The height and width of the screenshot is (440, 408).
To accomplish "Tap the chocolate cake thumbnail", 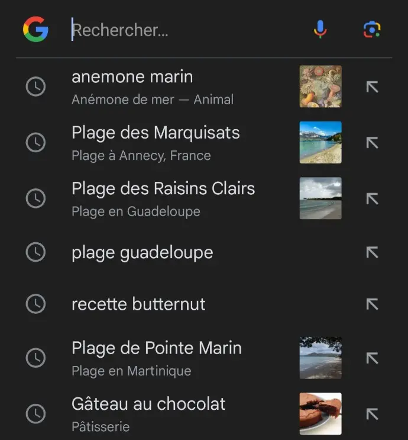I will 320,413.
